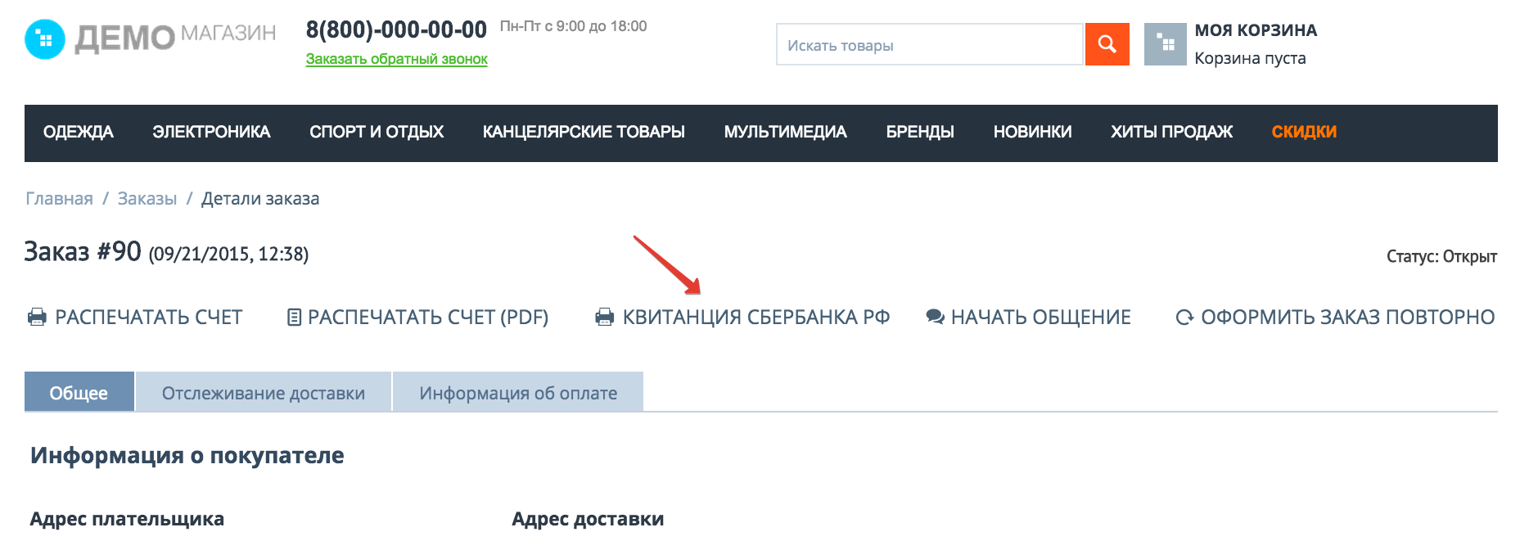Switch to the Отслеживание доставки tab
Viewport: 1529px width, 550px height.
(263, 393)
